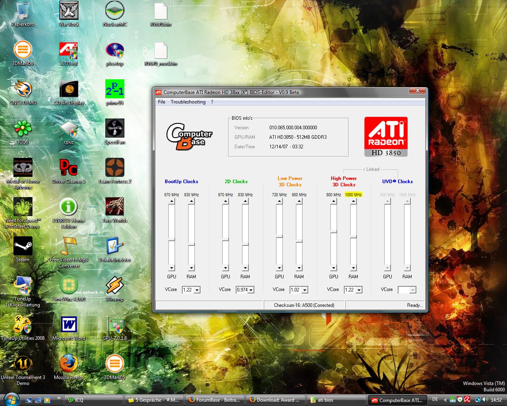Switch to the 5 Gespräche taskbar button
The width and height of the screenshot is (507, 406).
(154, 400)
